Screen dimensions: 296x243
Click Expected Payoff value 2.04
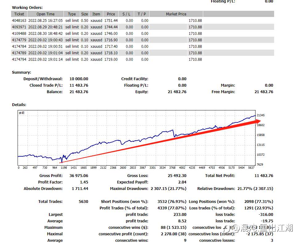[x=182, y=182]
